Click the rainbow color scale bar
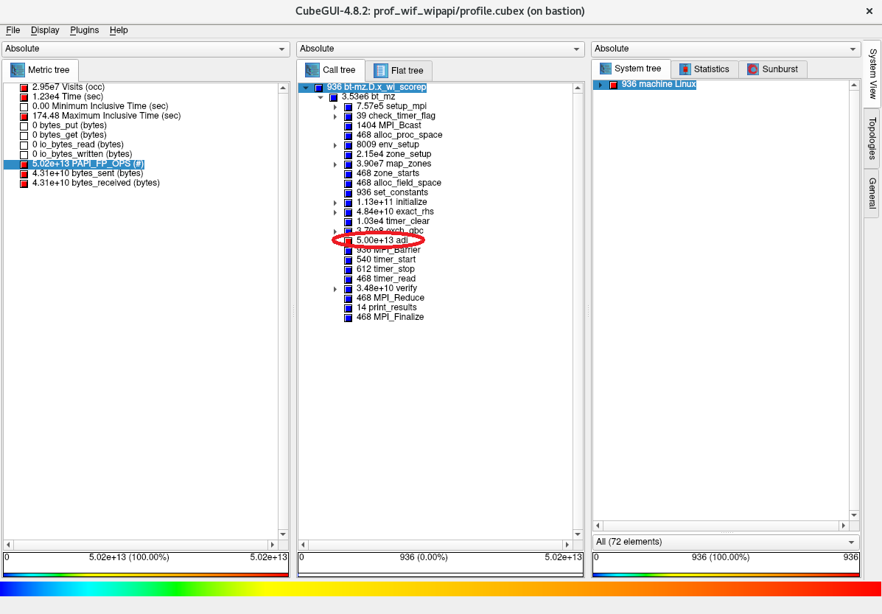Screen dimensions: 882x614 tap(441, 589)
